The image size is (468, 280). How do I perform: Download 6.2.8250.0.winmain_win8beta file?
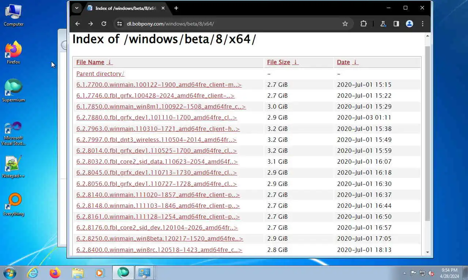(160, 238)
